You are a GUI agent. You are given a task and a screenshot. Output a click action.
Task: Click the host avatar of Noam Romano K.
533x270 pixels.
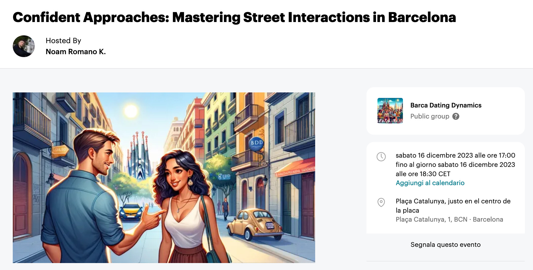24,46
